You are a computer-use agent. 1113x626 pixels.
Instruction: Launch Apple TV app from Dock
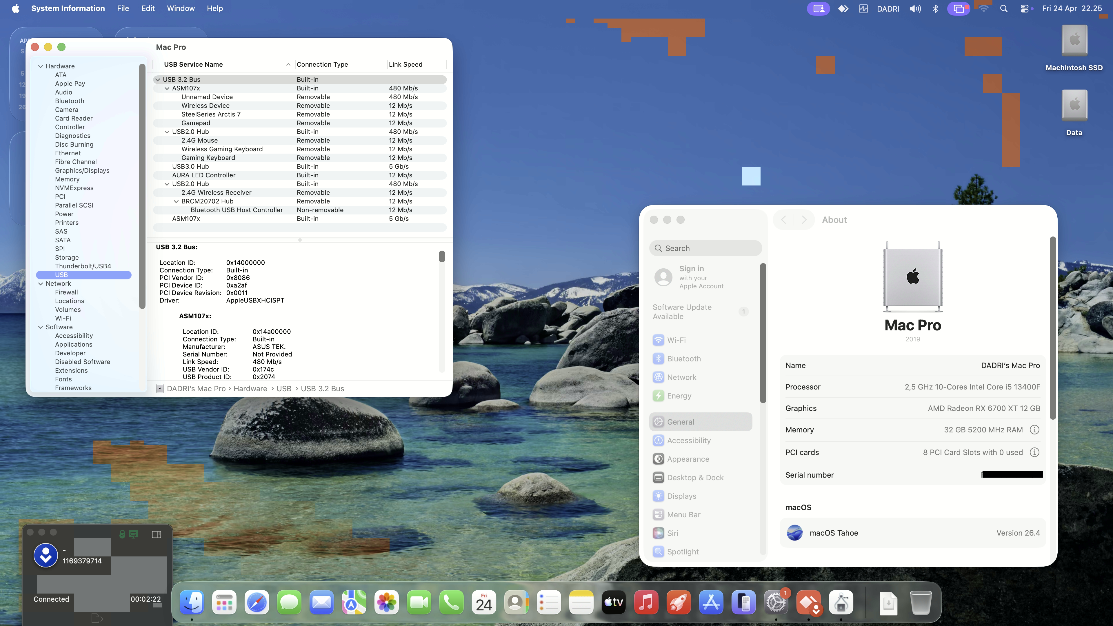(x=614, y=602)
